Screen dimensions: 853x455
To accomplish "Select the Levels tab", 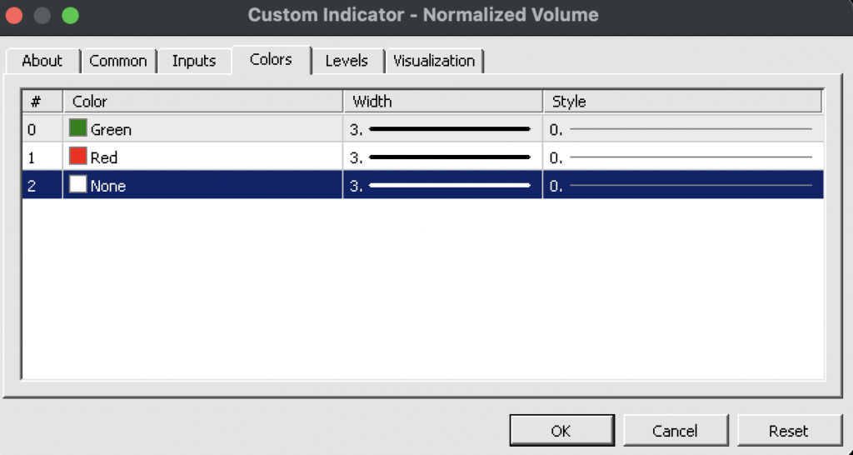I will coord(347,61).
